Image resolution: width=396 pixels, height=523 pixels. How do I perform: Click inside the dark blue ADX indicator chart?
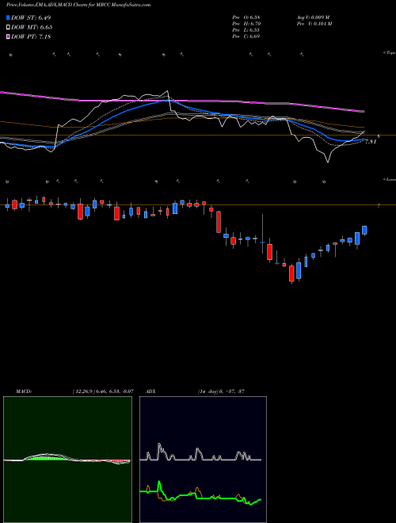(x=203, y=460)
